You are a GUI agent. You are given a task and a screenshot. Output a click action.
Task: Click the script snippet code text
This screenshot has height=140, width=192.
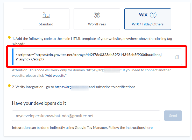click(89, 57)
